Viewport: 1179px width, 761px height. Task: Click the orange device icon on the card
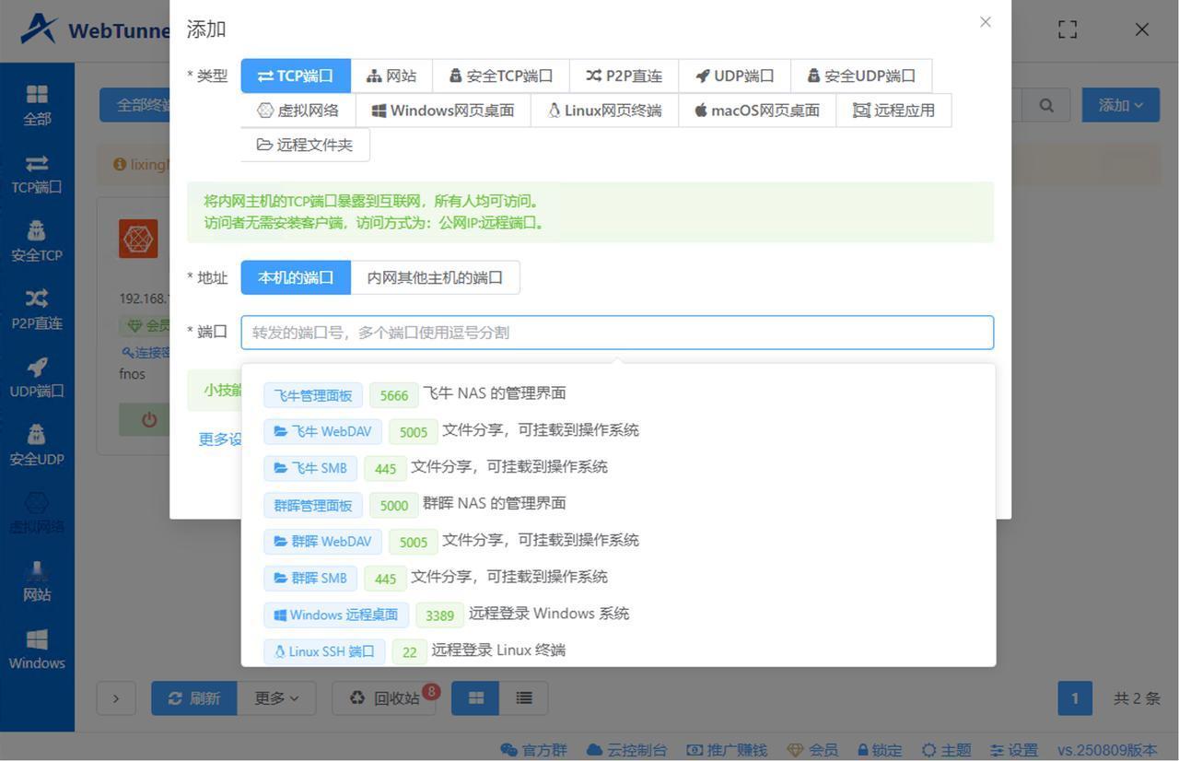point(138,240)
